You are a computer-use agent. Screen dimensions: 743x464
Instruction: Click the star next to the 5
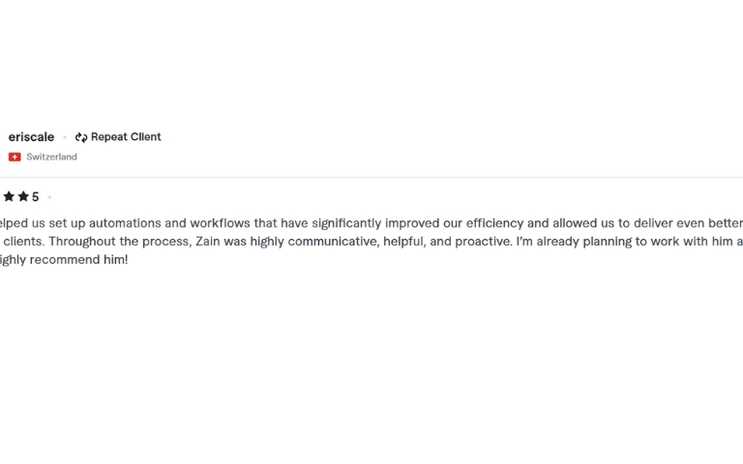pos(23,196)
